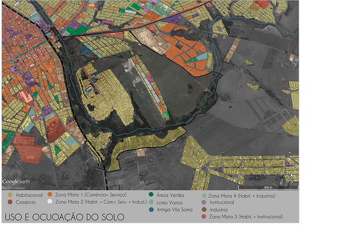Image resolution: width=349 pixels, height=227 pixels.
Task: Click the blue Antiga Vila Soma legend dot
Action: pyautogui.click(x=151, y=210)
